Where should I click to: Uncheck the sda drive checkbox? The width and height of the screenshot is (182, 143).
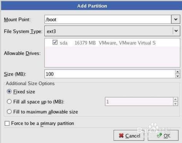tap(55, 42)
